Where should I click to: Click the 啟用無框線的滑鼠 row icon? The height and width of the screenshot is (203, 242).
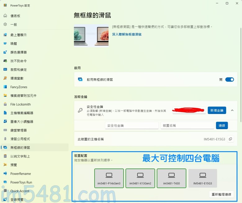tap(80, 79)
